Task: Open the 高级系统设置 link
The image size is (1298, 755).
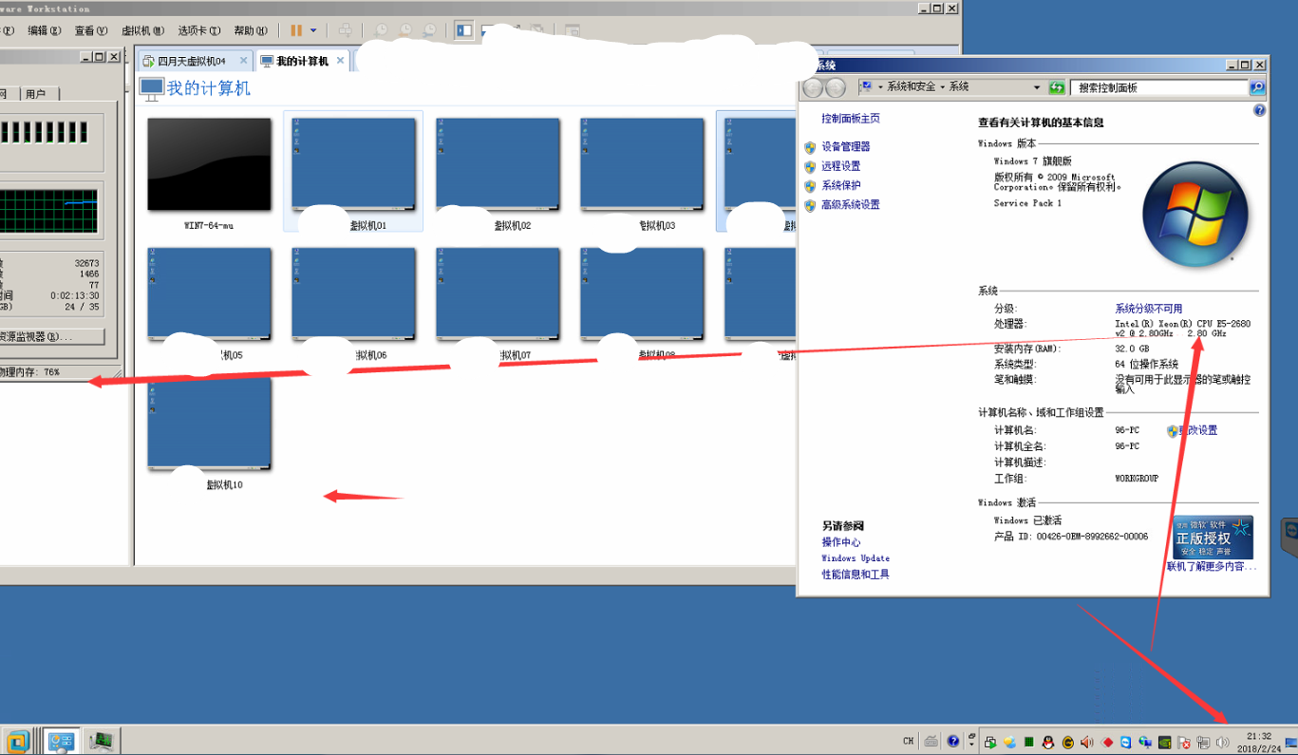Action: [850, 204]
